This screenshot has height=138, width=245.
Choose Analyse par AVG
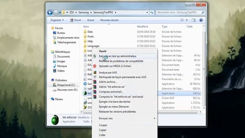pos(125,72)
